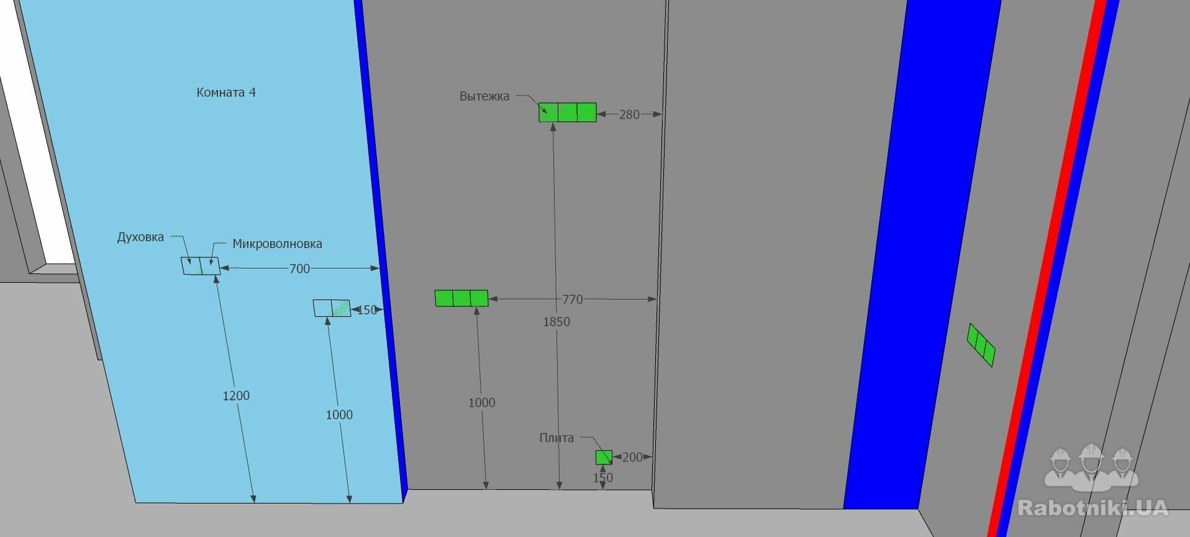Image resolution: width=1190 pixels, height=537 pixels.
Task: Select the '200' dimension near Плита socket
Action: tap(632, 457)
